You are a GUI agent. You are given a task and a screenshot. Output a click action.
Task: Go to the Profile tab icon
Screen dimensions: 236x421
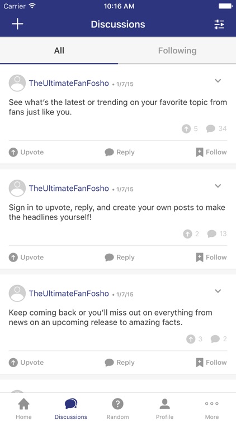[164, 404]
